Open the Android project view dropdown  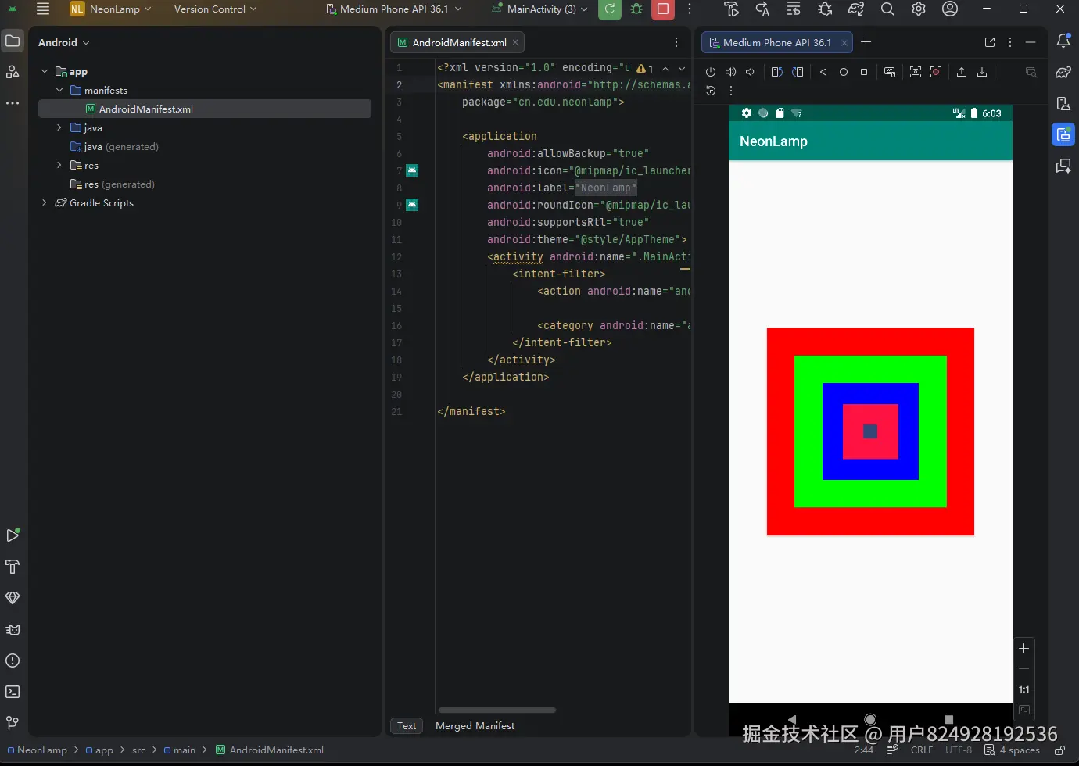click(63, 42)
